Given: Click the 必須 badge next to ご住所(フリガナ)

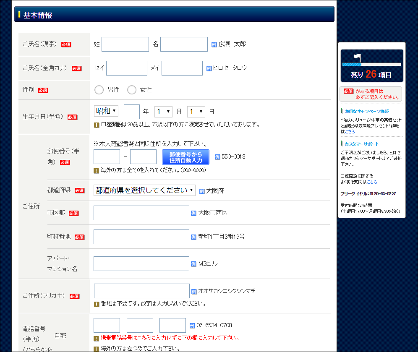Looking at the screenshot, I should [74, 296].
